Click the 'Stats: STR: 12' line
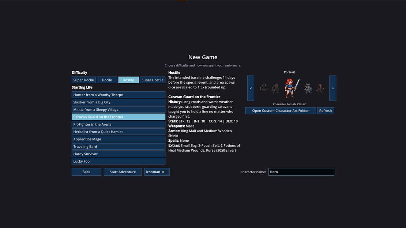Screen dimensions: 406x228 click(203, 121)
